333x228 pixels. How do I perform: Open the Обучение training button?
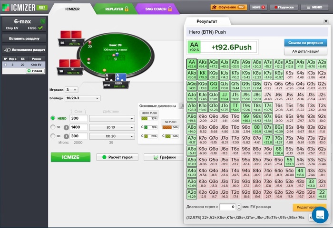pos(229,7)
